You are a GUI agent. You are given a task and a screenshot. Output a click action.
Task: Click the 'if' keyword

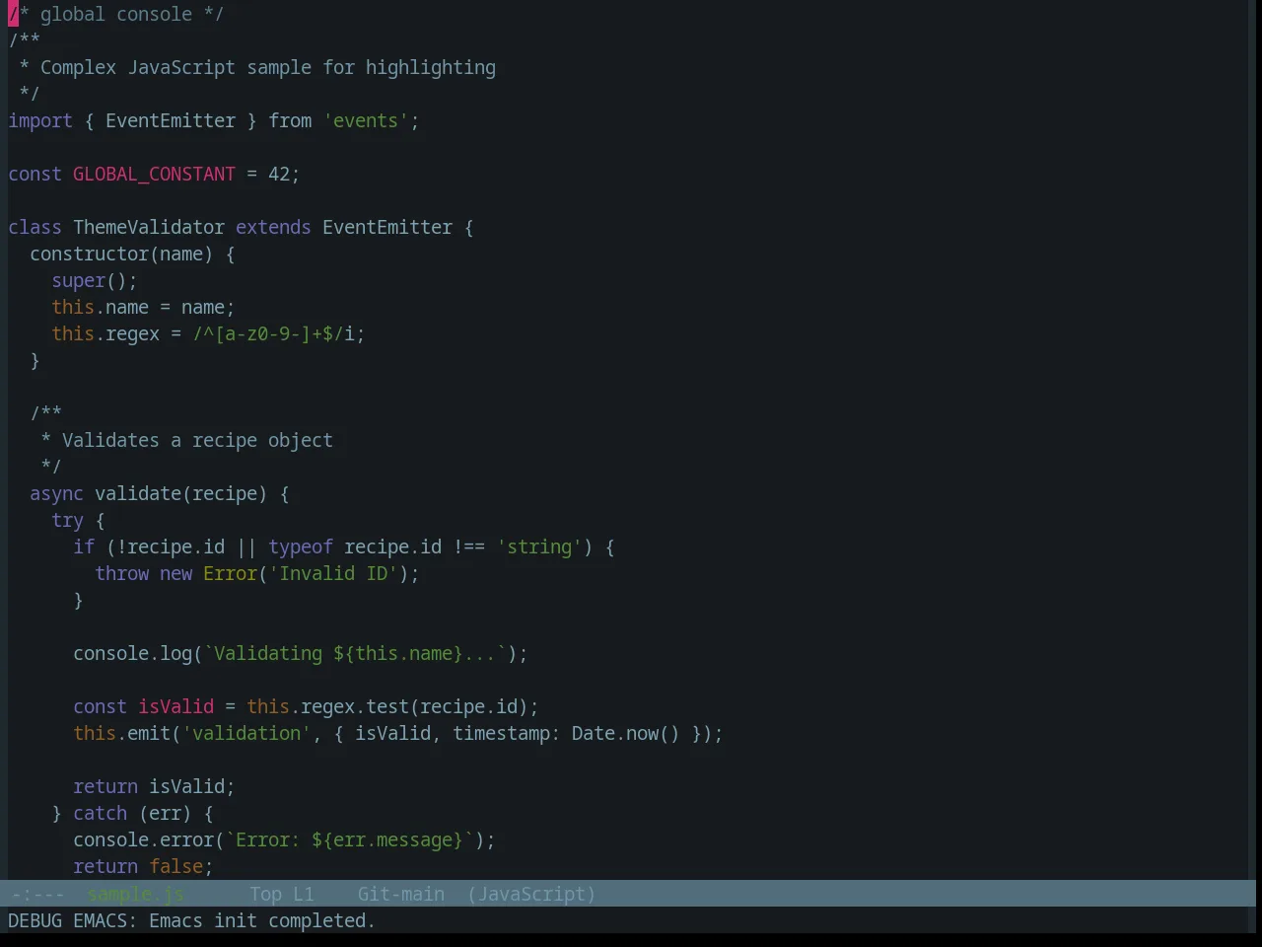click(84, 546)
